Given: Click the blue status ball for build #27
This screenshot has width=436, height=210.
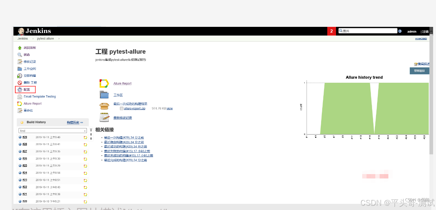Looking at the screenshot, I should pyautogui.click(x=20, y=151).
